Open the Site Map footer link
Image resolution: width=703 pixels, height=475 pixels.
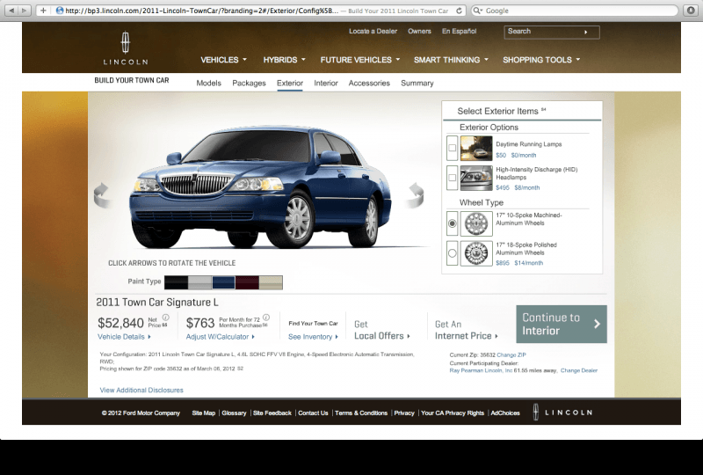coord(204,413)
